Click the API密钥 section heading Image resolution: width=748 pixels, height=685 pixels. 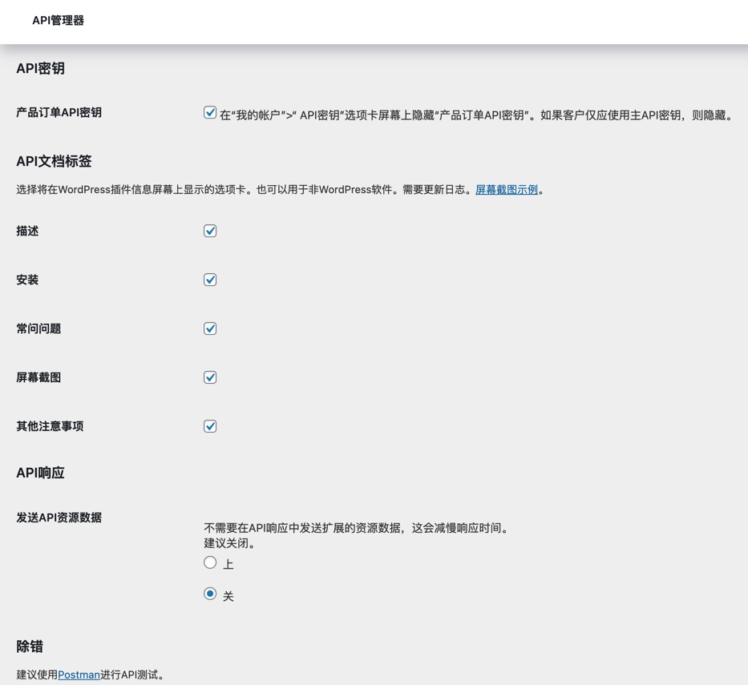(x=41, y=69)
